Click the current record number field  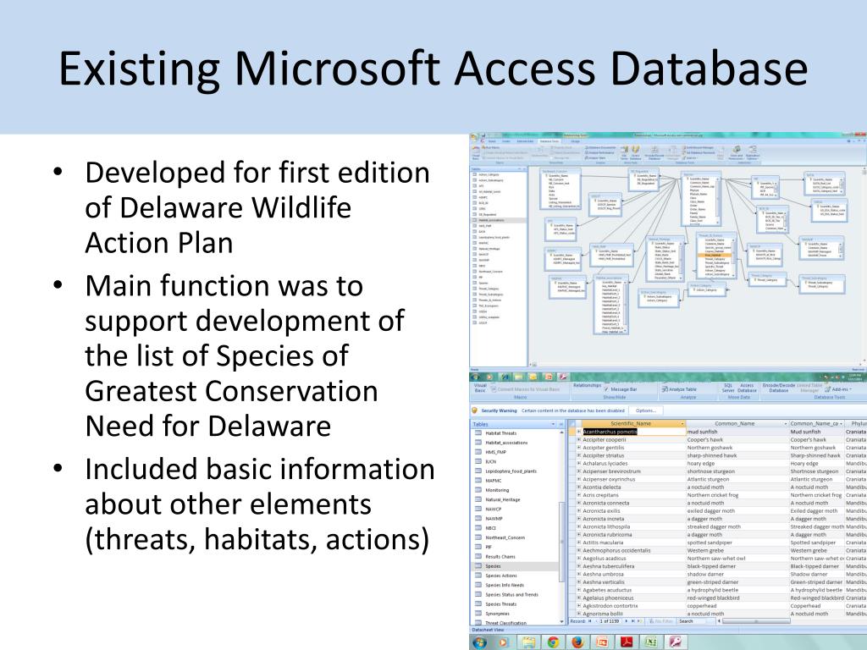pos(610,621)
